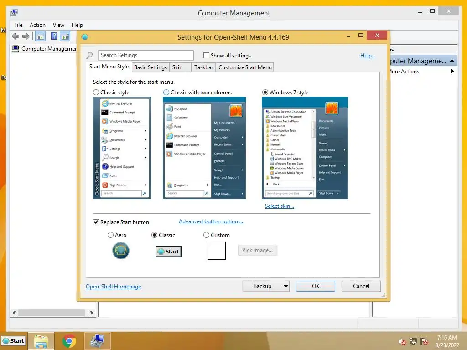The image size is (467, 350).
Task: Click the Computer Management title bar app icon
Action: pyautogui.click(x=14, y=13)
